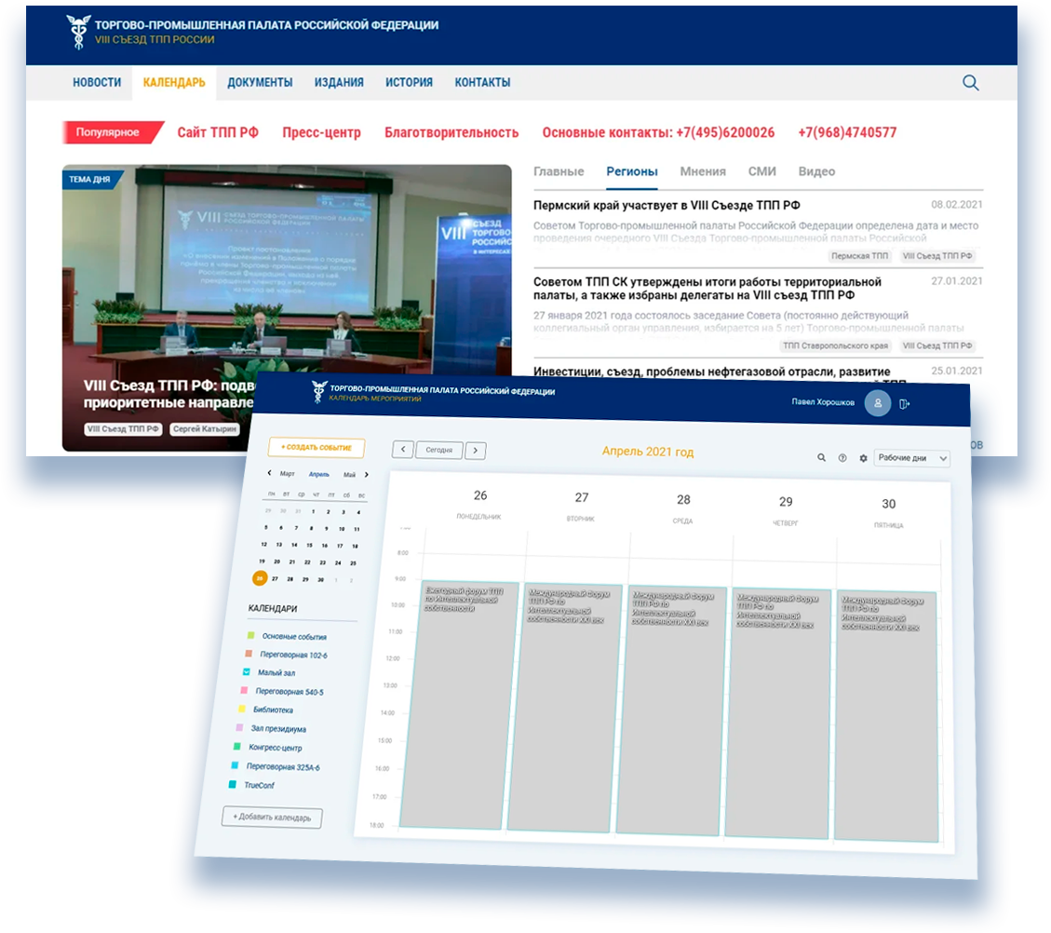Click the Сергей Катырин tag on the featured photo

coord(205,429)
